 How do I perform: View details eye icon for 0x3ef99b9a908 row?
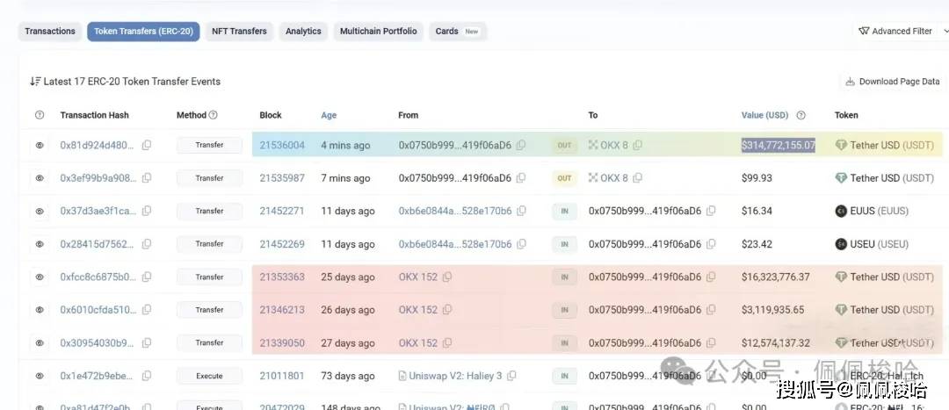40,178
